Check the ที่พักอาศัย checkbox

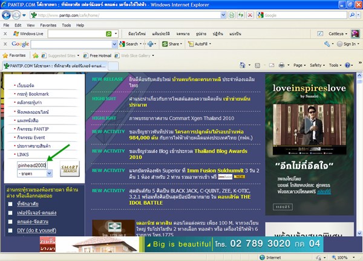click(10, 204)
